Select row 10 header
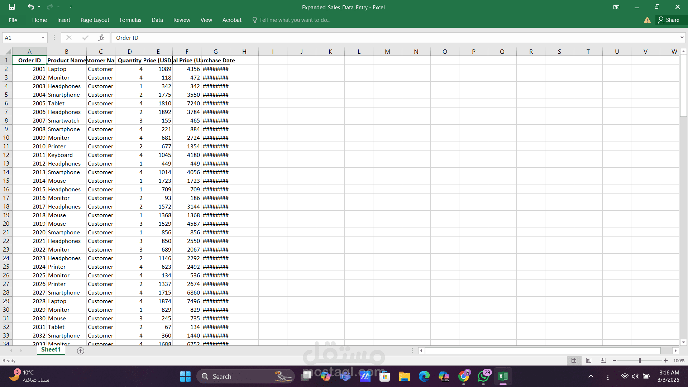 [6, 138]
